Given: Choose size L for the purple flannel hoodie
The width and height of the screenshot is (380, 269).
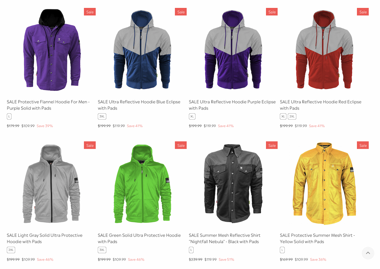Looking at the screenshot, I should click(x=9, y=117).
